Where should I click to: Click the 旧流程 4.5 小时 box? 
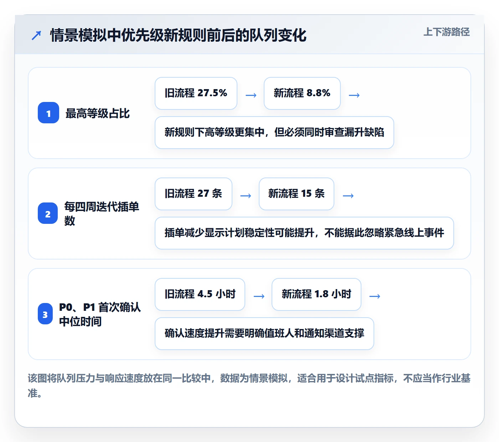[200, 294]
